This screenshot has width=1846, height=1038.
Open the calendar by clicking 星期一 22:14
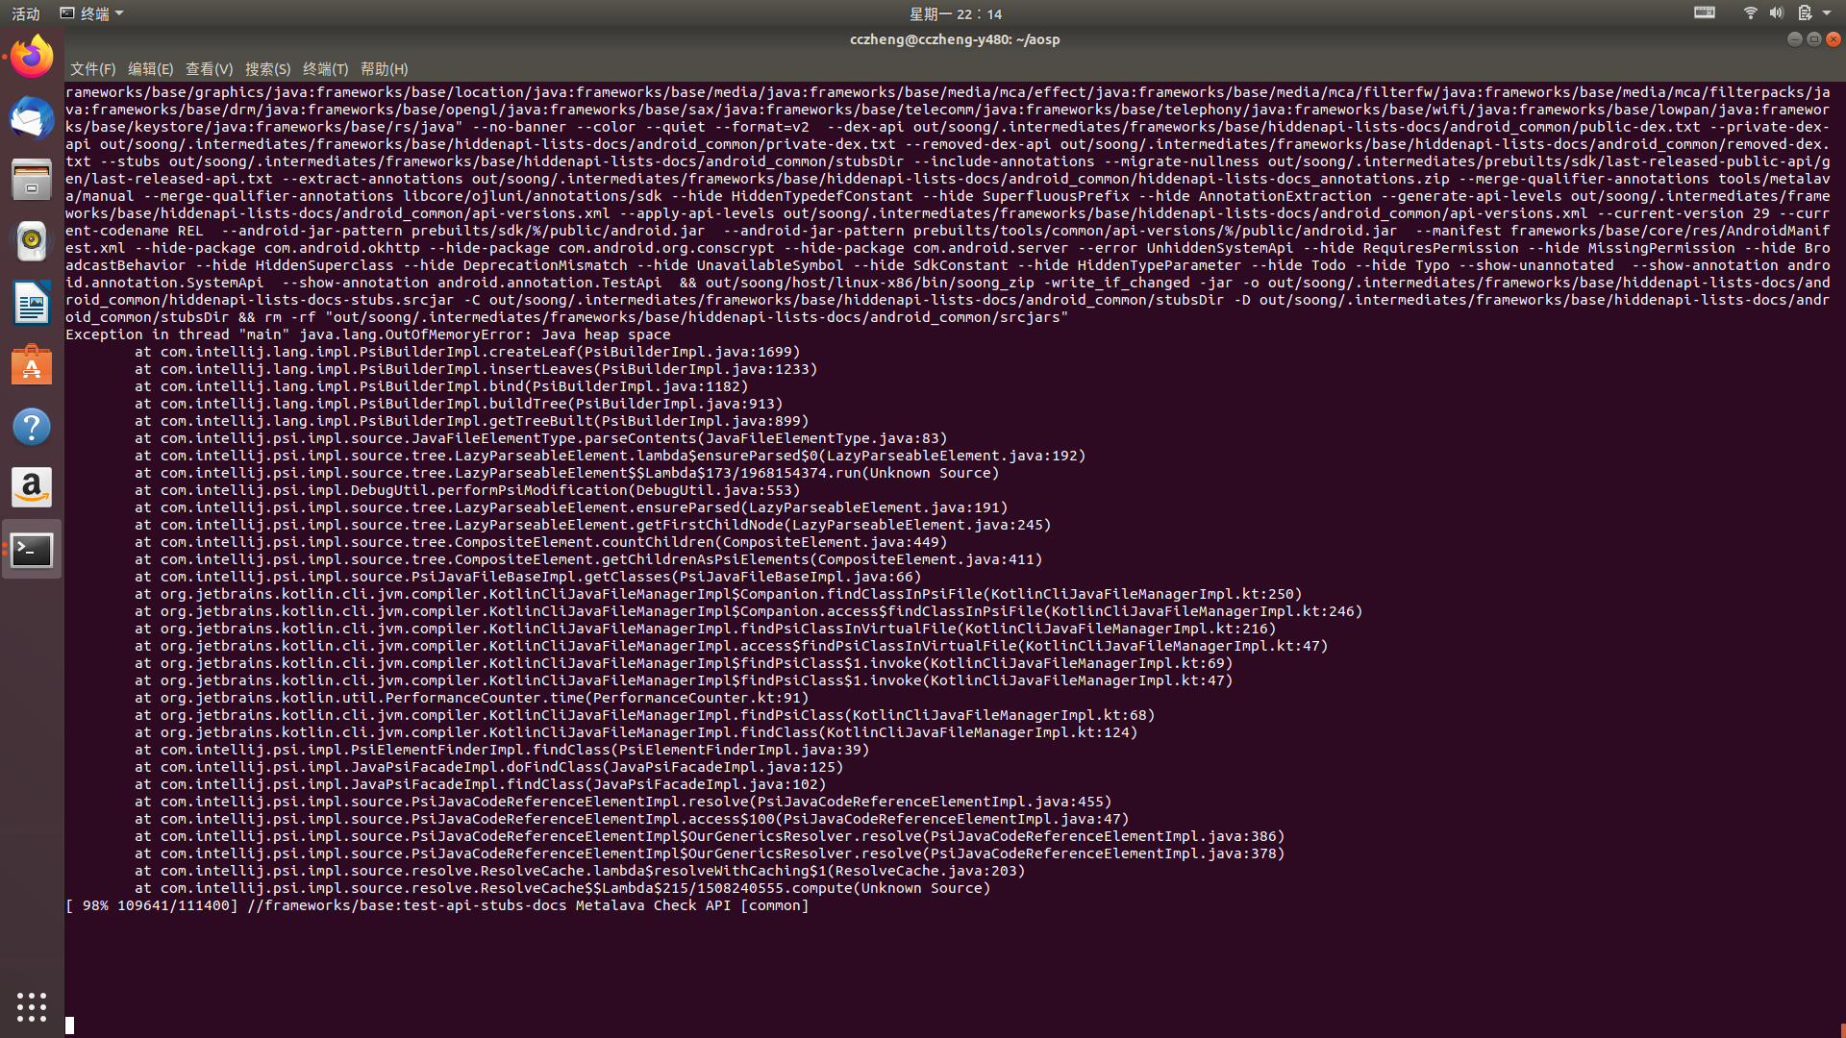click(x=954, y=13)
